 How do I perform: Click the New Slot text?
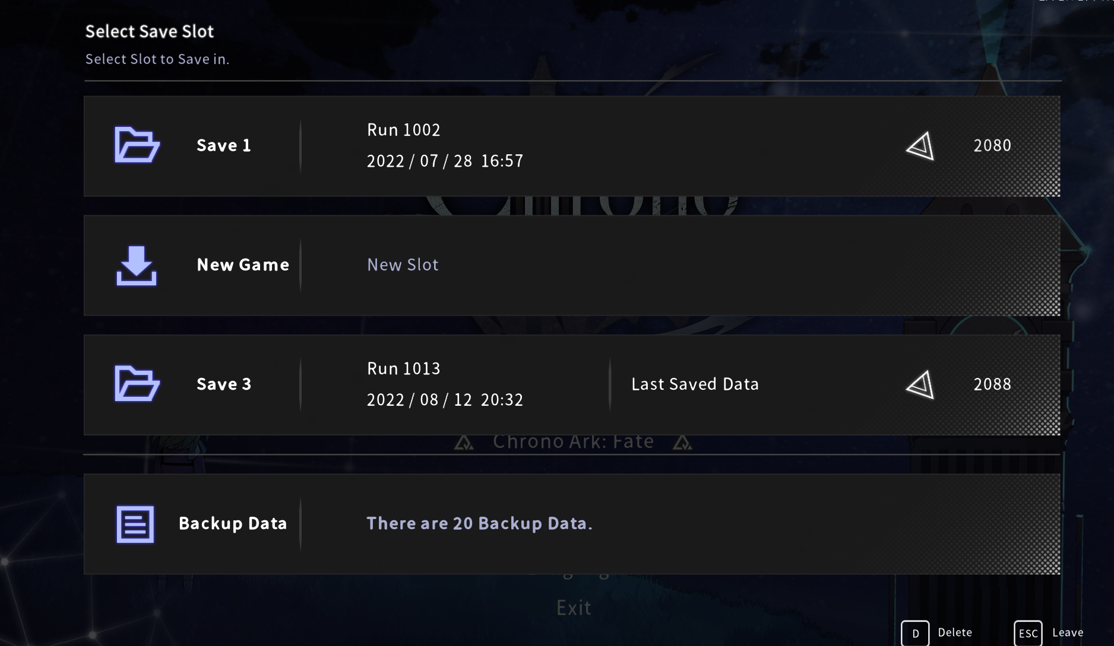click(x=403, y=265)
